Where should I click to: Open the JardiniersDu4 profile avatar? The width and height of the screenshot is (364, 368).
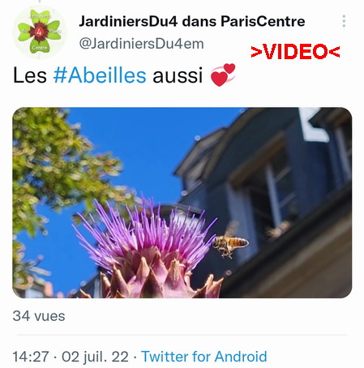pos(40,32)
